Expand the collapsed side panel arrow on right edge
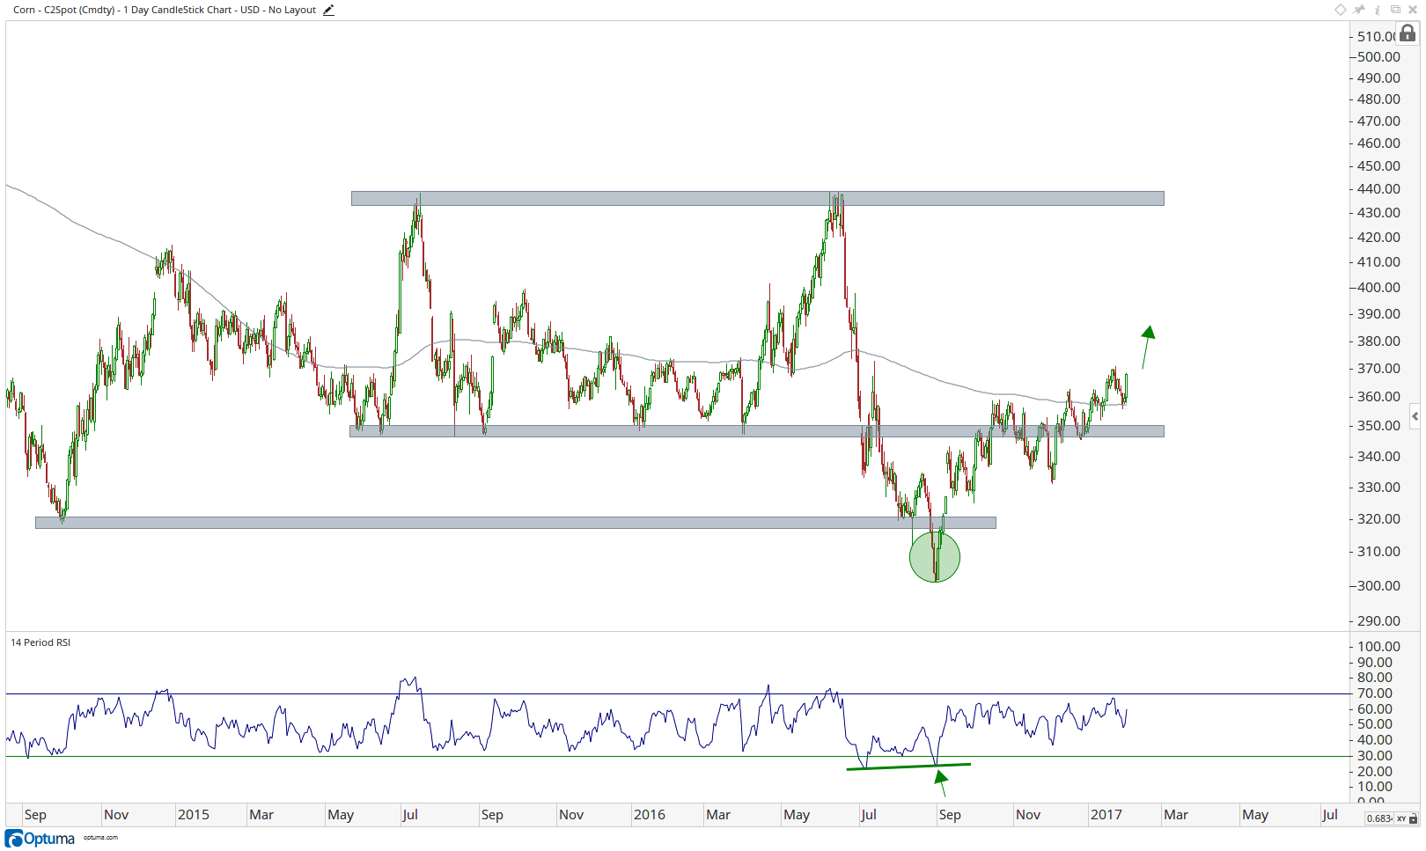The width and height of the screenshot is (1426, 851). [1415, 416]
